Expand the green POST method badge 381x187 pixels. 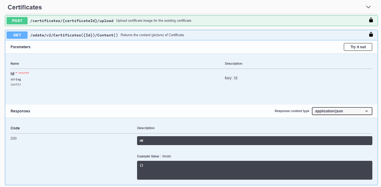pos(17,21)
